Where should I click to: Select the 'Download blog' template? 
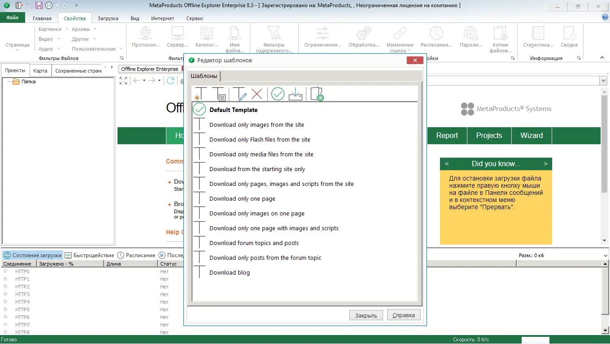[305, 272]
